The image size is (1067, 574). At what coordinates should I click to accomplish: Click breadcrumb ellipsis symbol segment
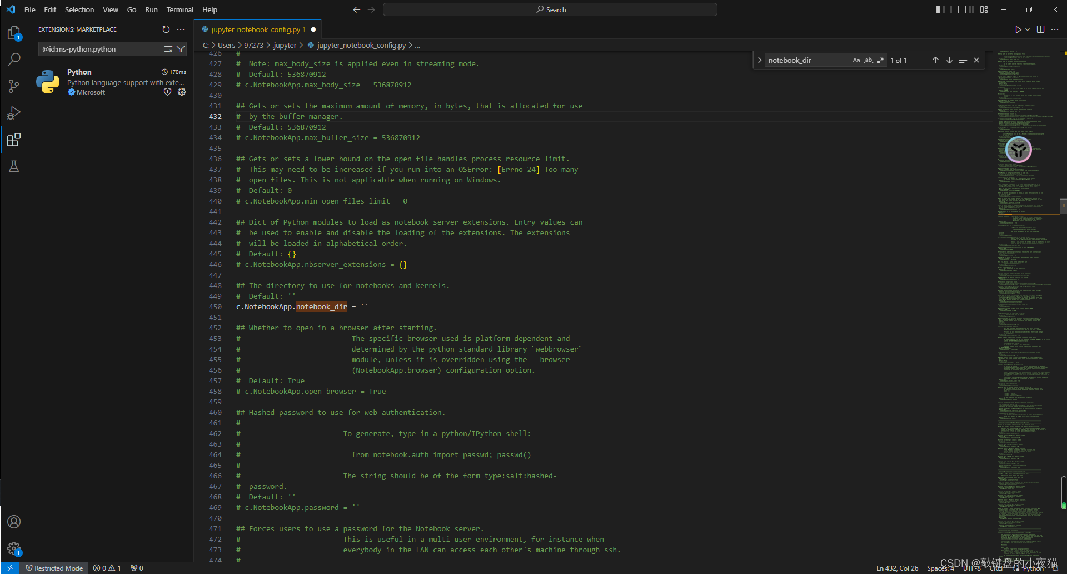[417, 45]
